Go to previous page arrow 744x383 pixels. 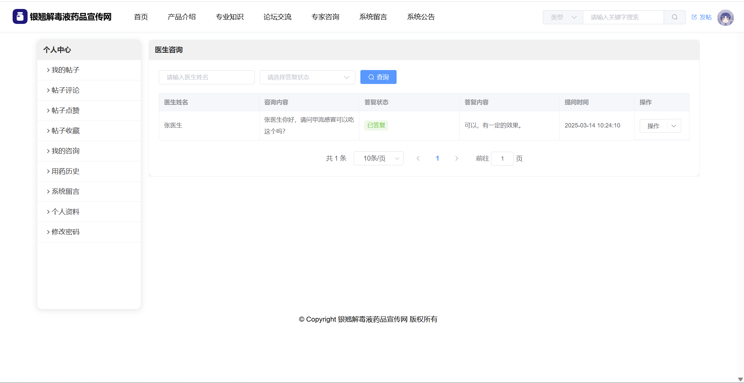tap(418, 159)
